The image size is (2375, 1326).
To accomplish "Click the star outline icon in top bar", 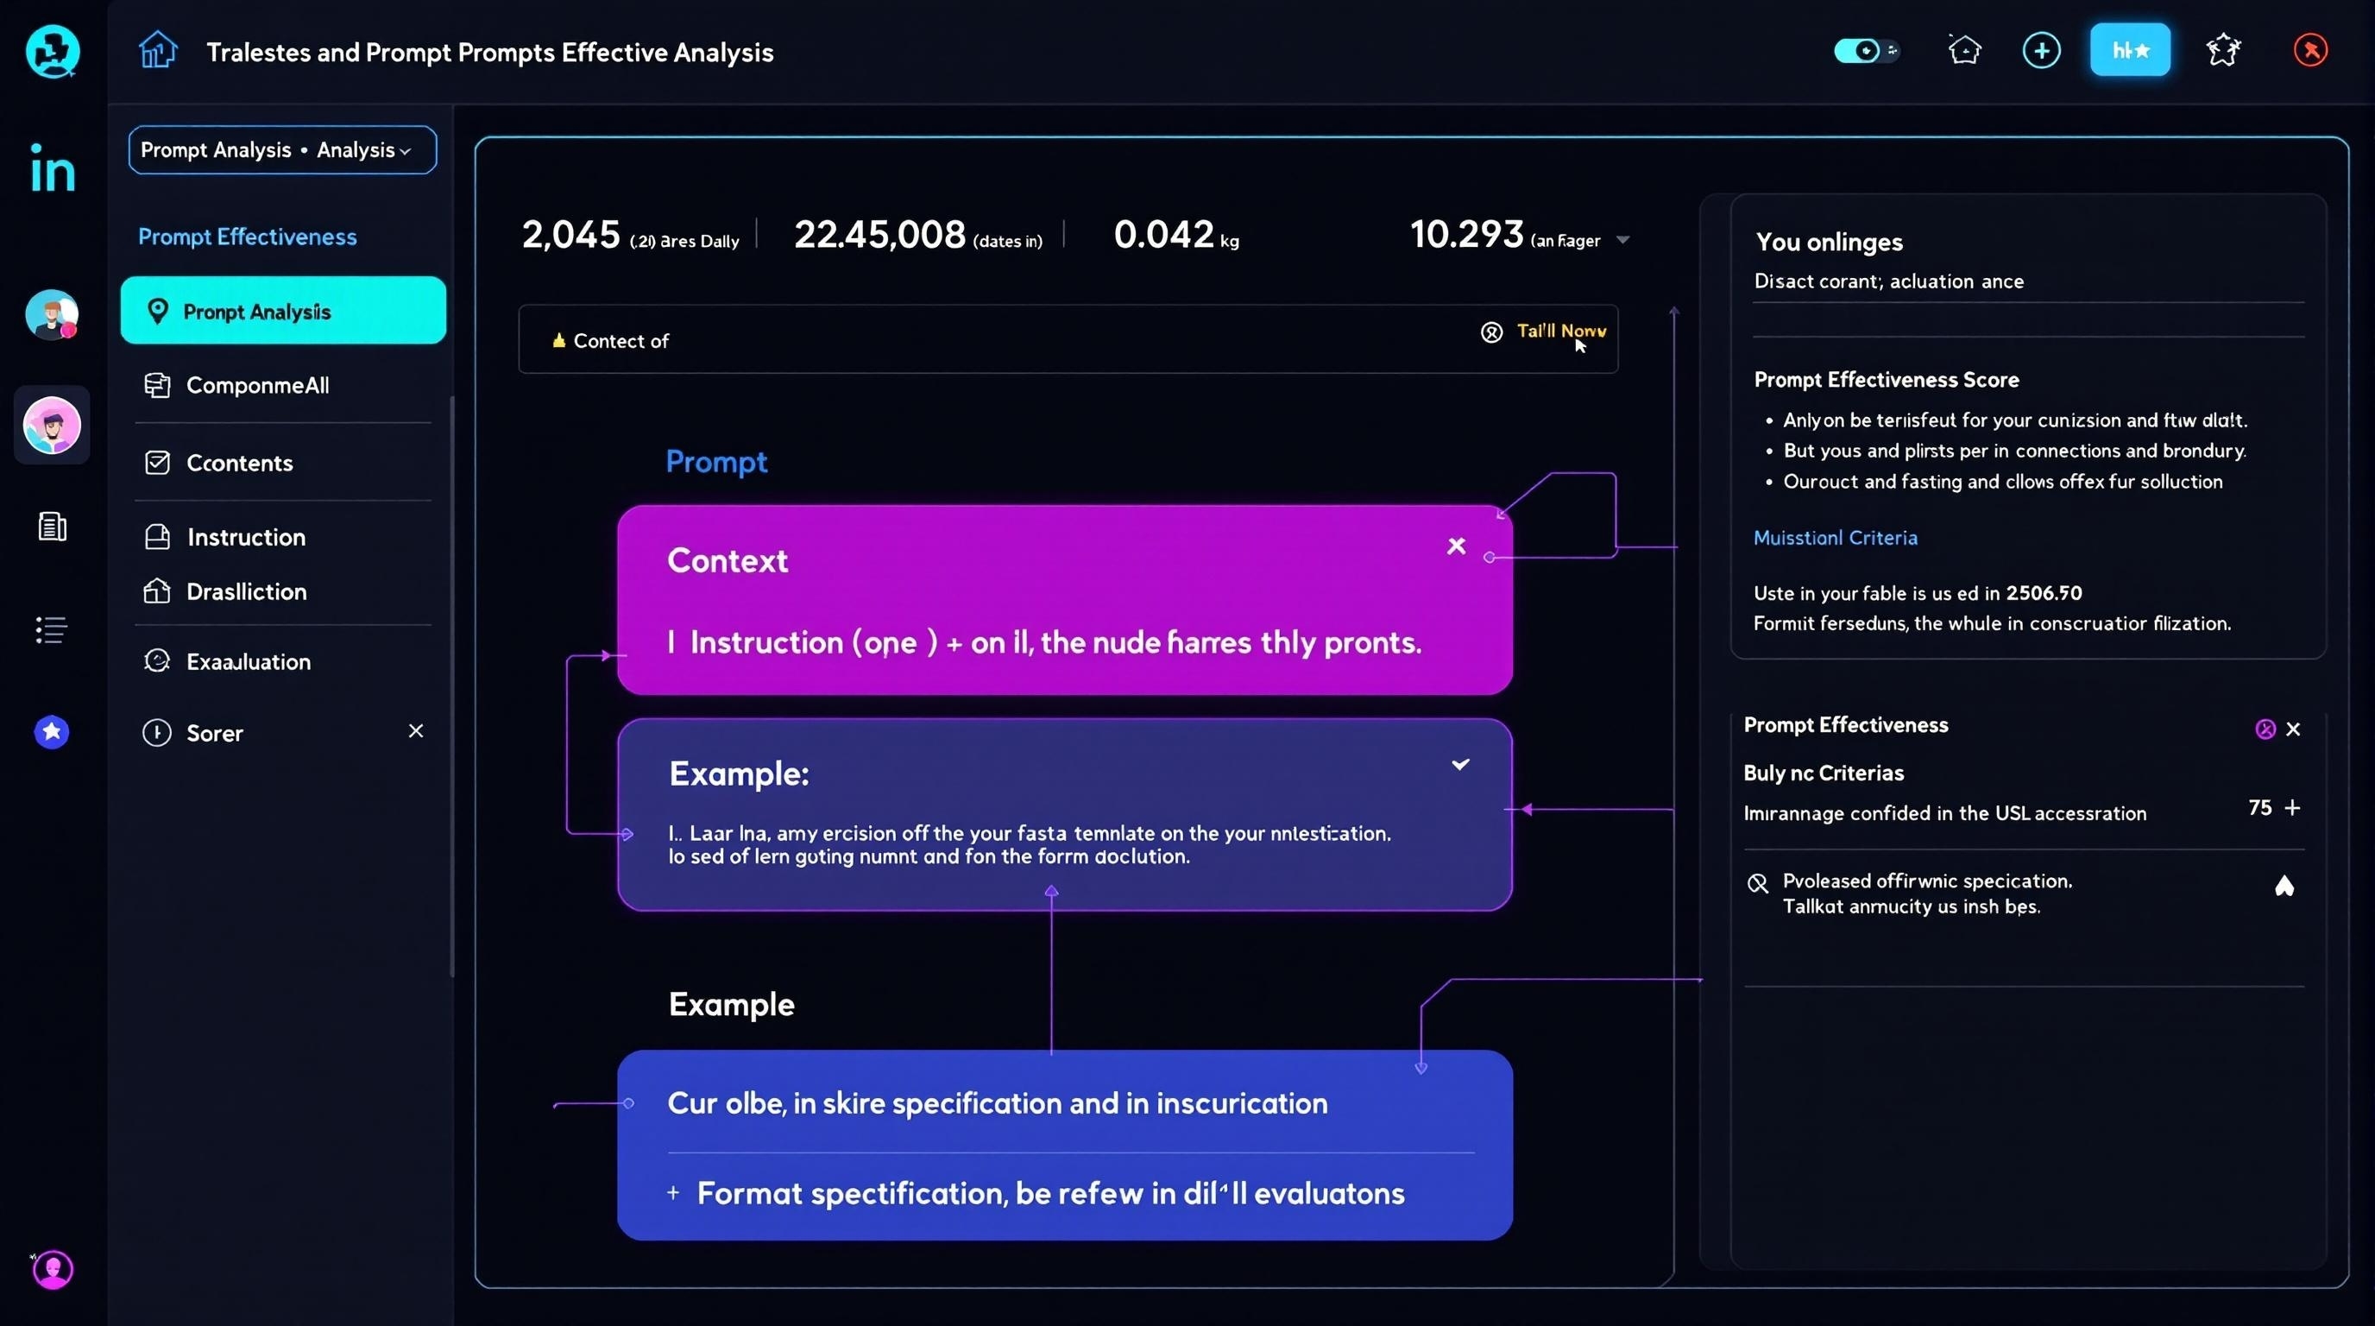I will click(x=2223, y=50).
